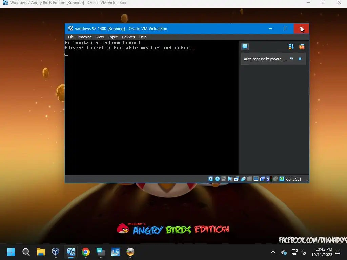Click the mouse integration status icon

coord(275,179)
